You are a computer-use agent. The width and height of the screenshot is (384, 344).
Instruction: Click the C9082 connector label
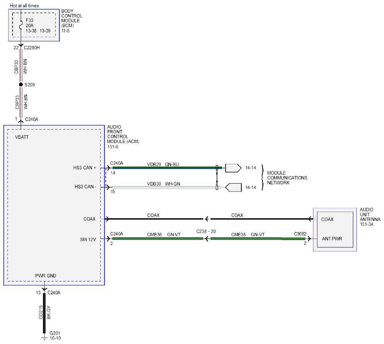[300, 234]
